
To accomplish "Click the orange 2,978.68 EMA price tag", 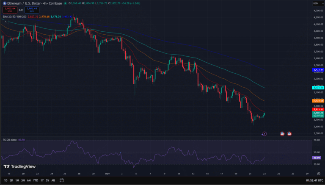I will click(318, 101).
